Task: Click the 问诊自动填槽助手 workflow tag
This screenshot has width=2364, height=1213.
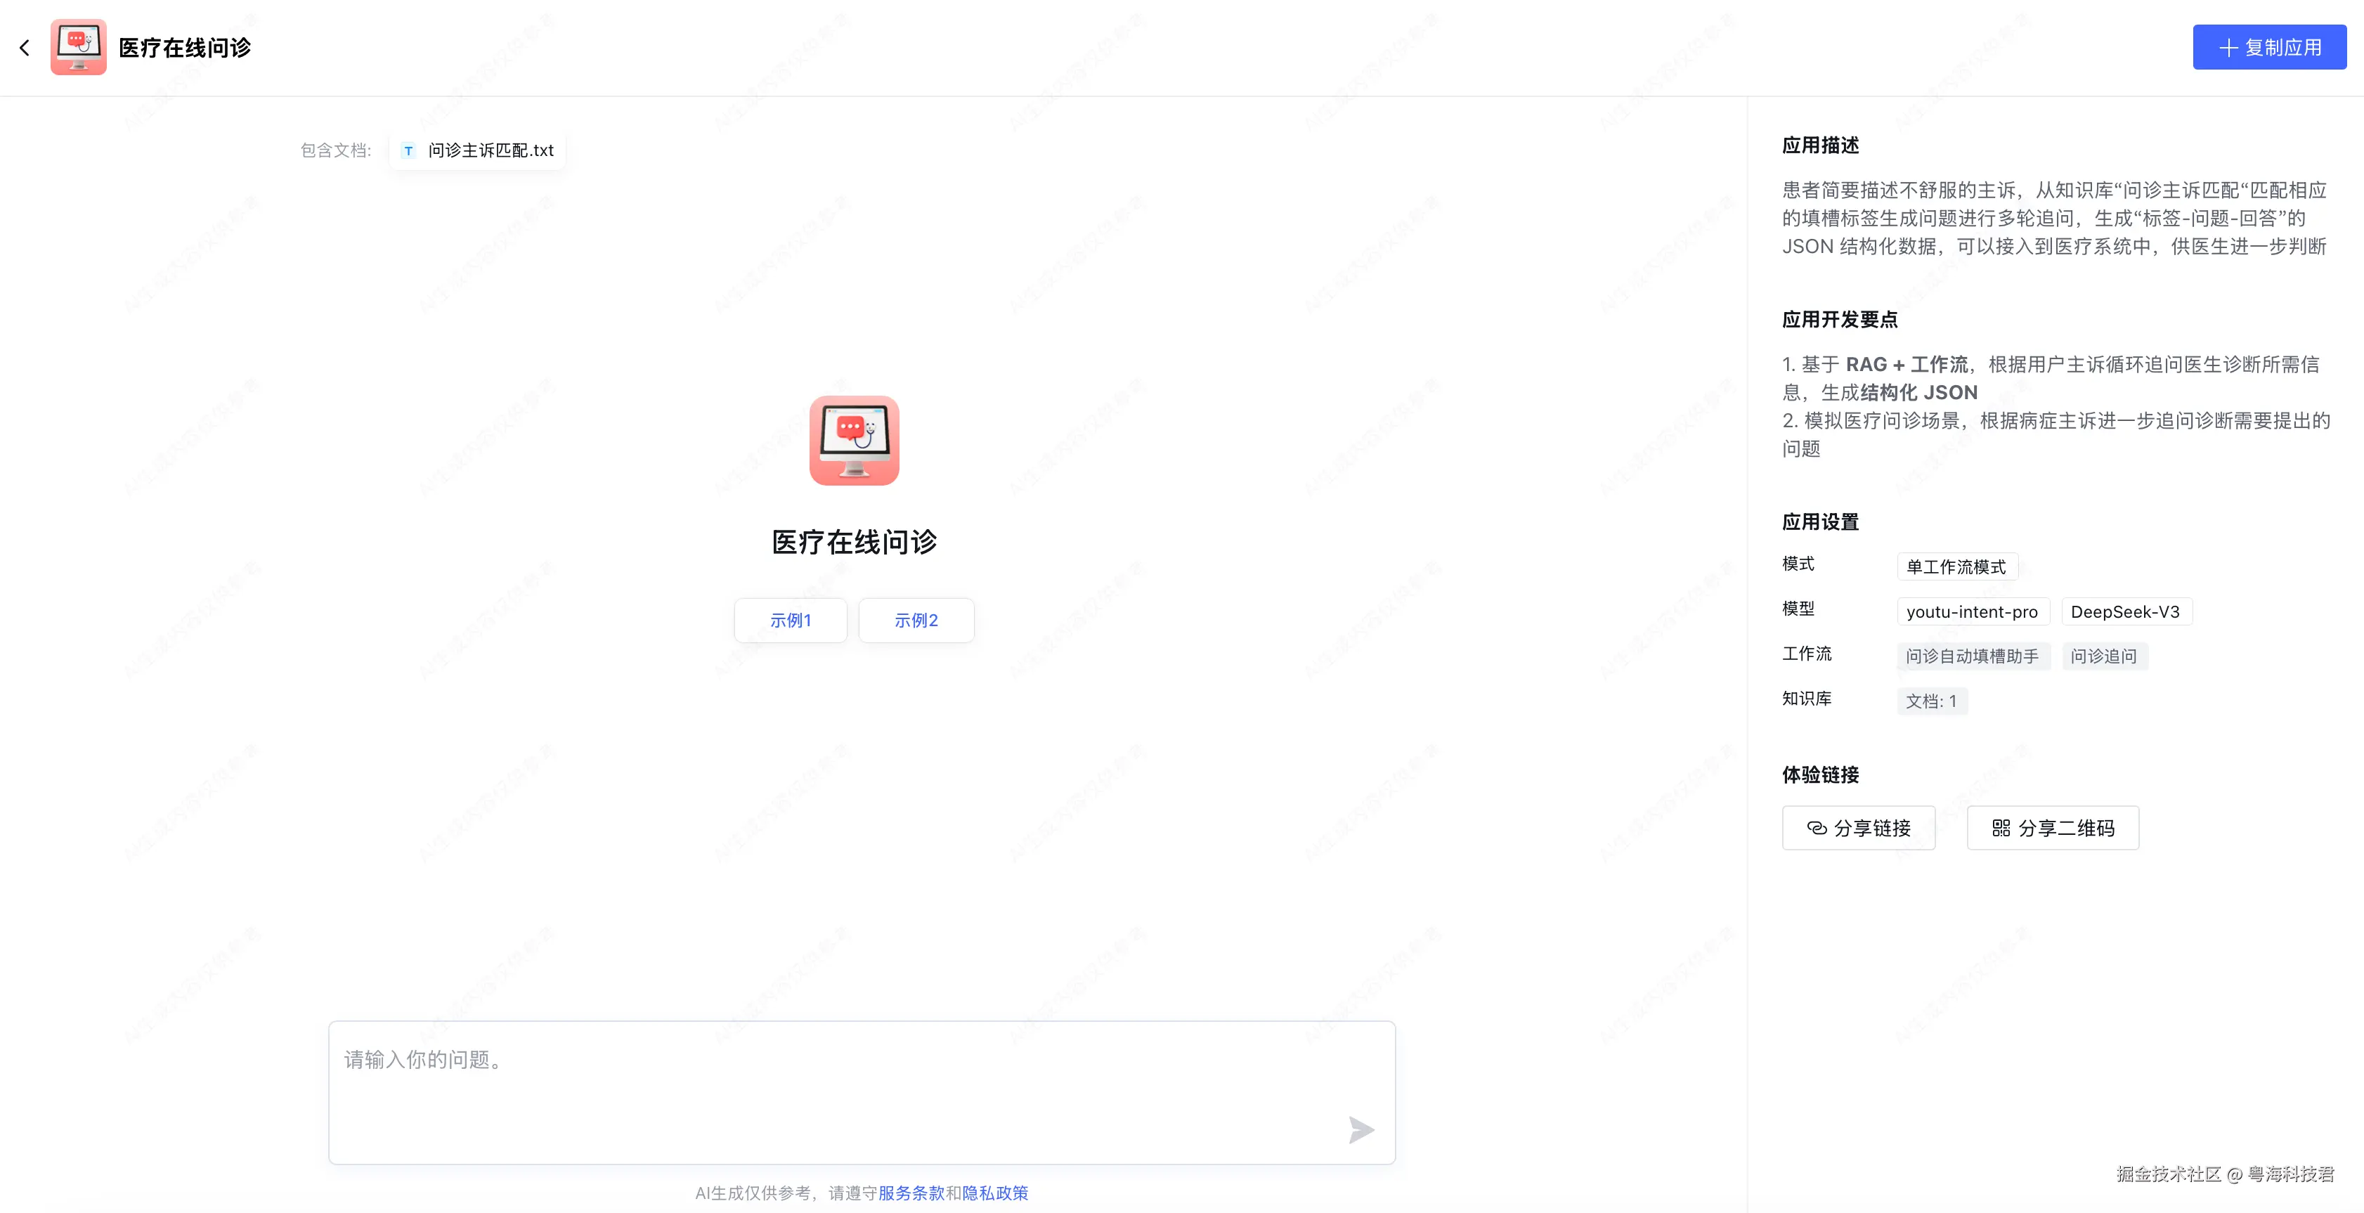Action: (x=1972, y=656)
